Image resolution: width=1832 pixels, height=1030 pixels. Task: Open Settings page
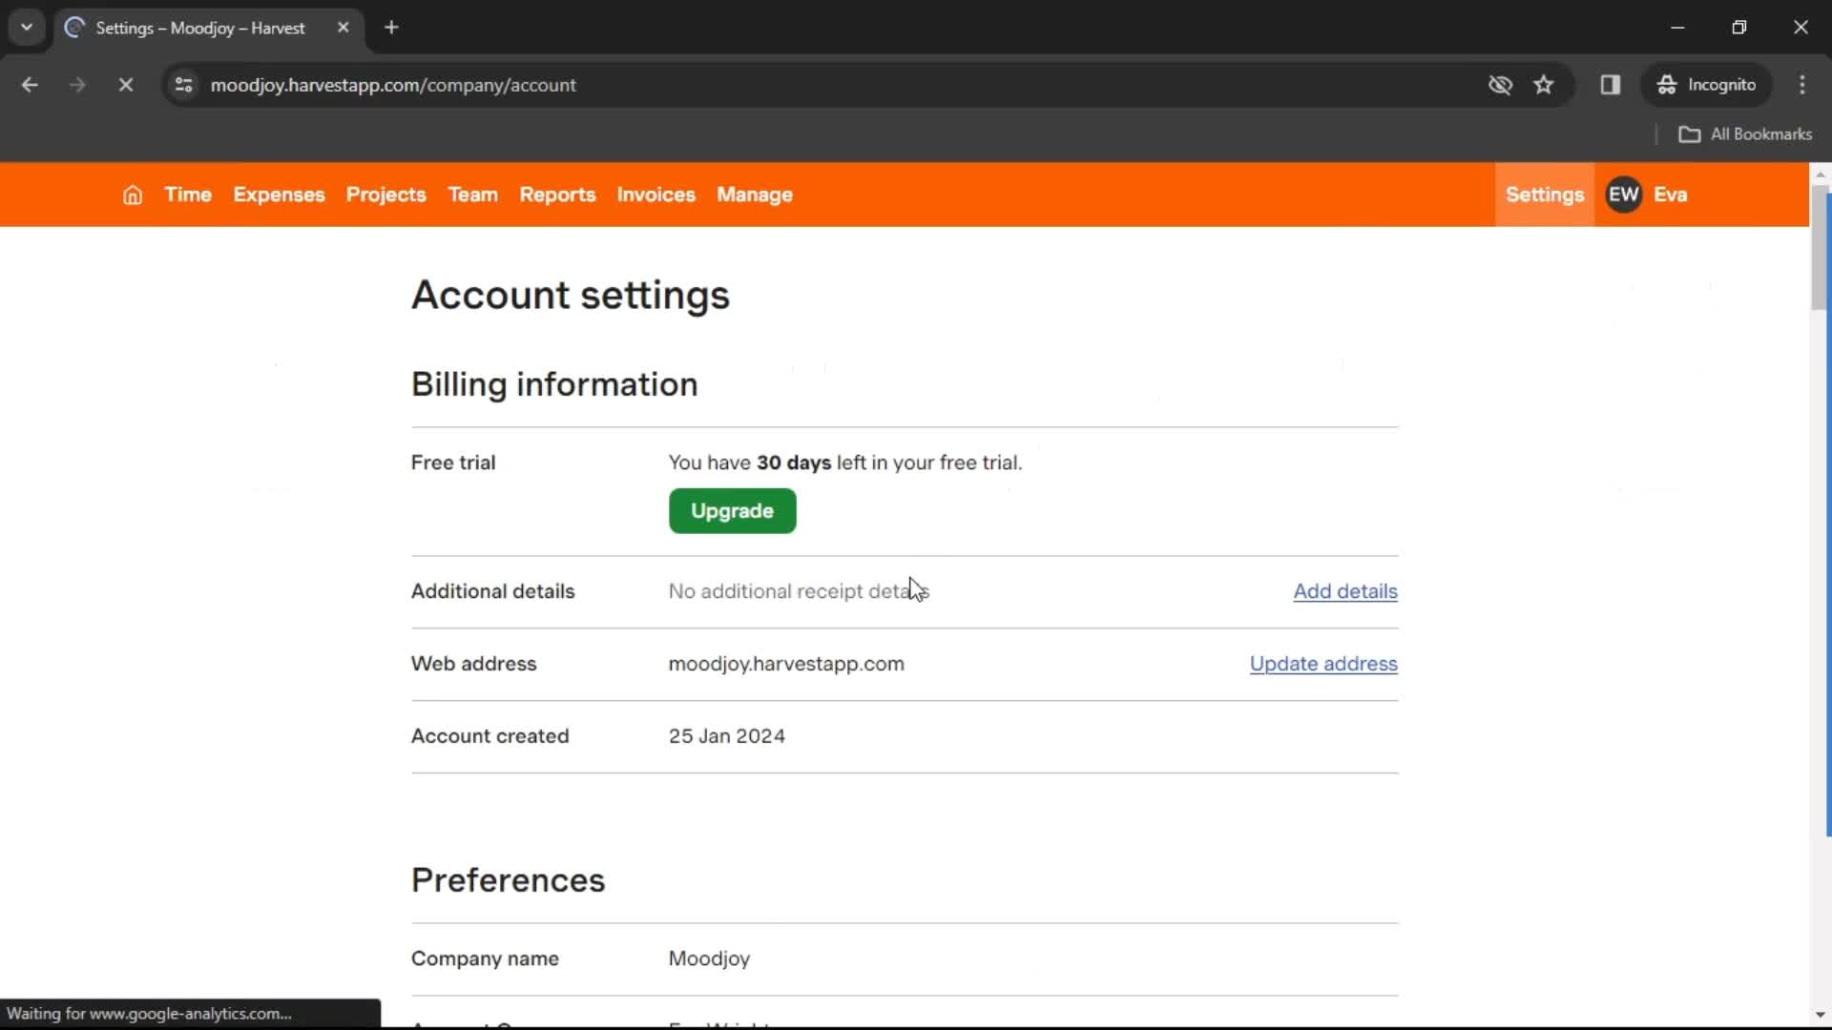1544,194
